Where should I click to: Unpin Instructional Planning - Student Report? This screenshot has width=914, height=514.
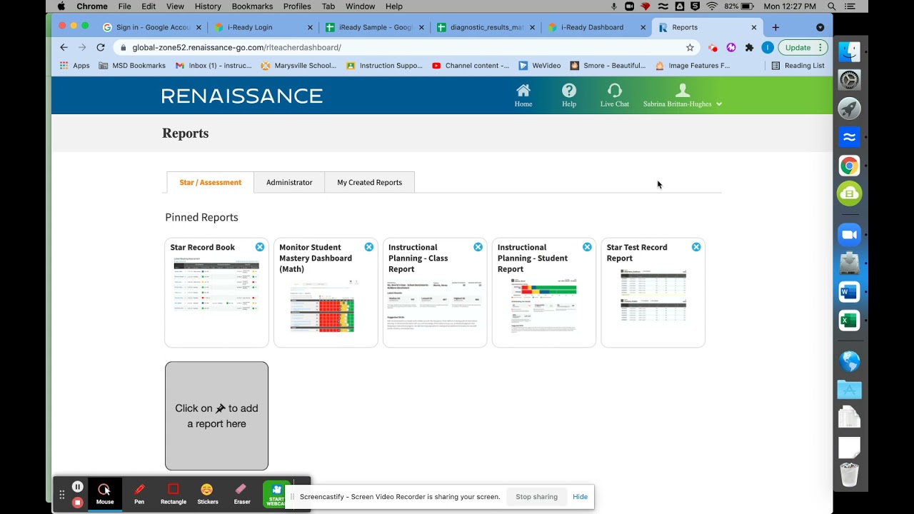click(587, 247)
